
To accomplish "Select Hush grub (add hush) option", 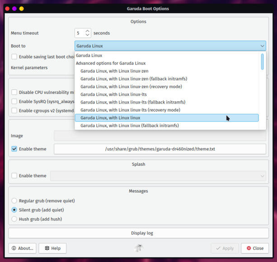I will click(14, 219).
